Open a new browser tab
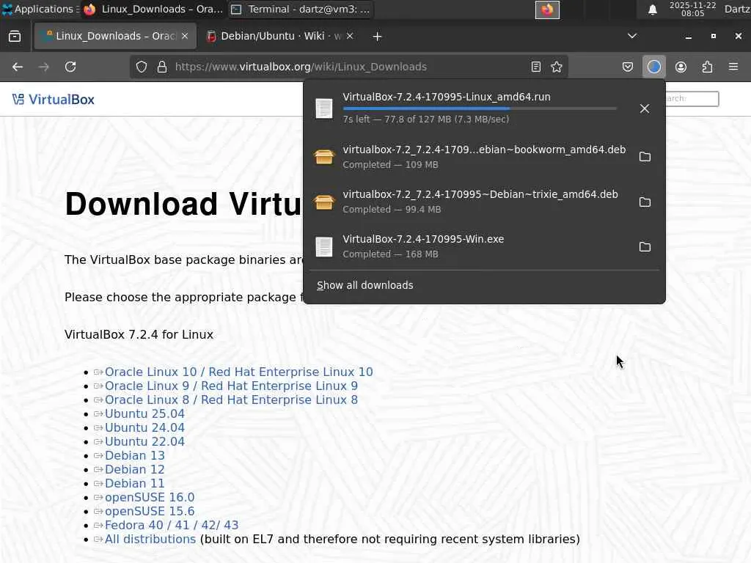 (377, 37)
